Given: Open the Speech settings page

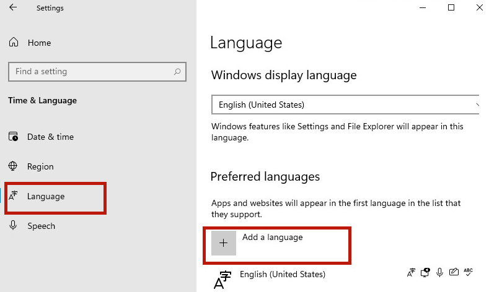Looking at the screenshot, I should pyautogui.click(x=41, y=226).
